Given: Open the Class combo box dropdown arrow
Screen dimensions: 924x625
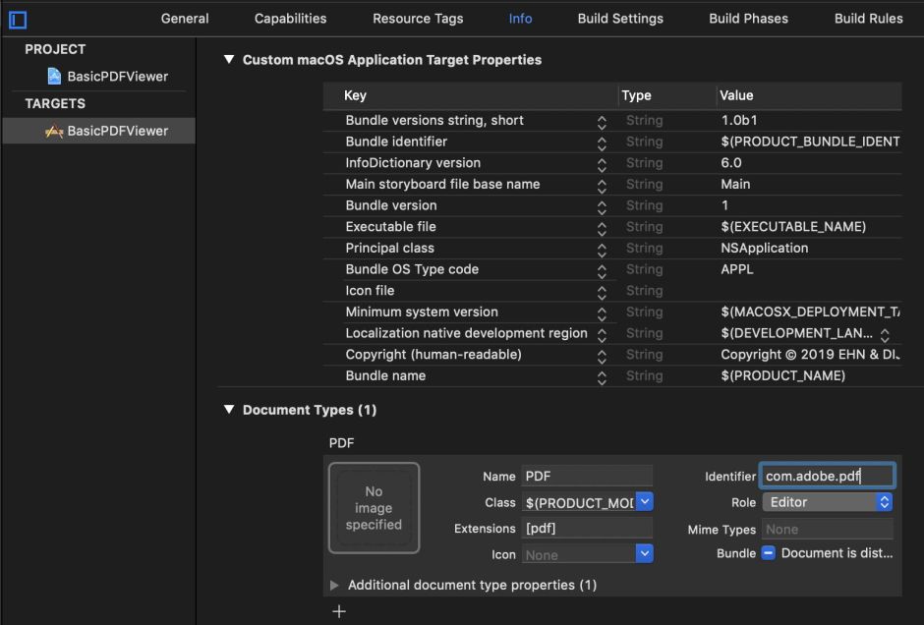Looking at the screenshot, I should click(x=644, y=502).
